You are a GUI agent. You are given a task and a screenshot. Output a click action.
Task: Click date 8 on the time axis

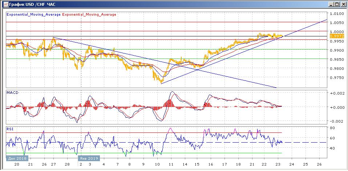tap(129, 164)
